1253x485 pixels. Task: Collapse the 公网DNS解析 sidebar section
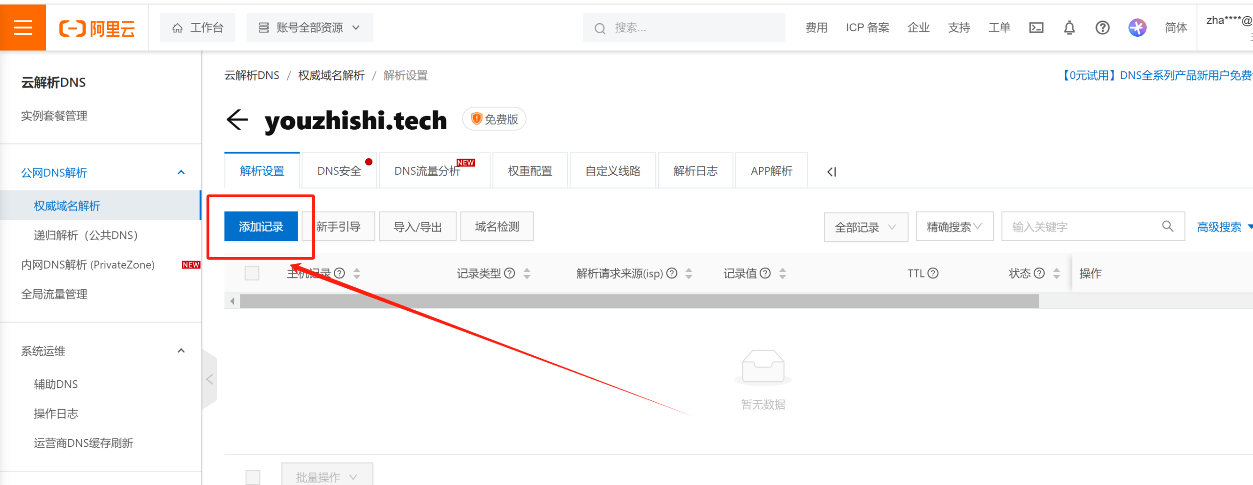coord(181,172)
